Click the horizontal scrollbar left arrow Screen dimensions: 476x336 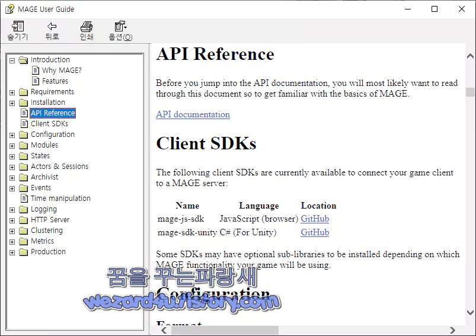click(x=164, y=330)
